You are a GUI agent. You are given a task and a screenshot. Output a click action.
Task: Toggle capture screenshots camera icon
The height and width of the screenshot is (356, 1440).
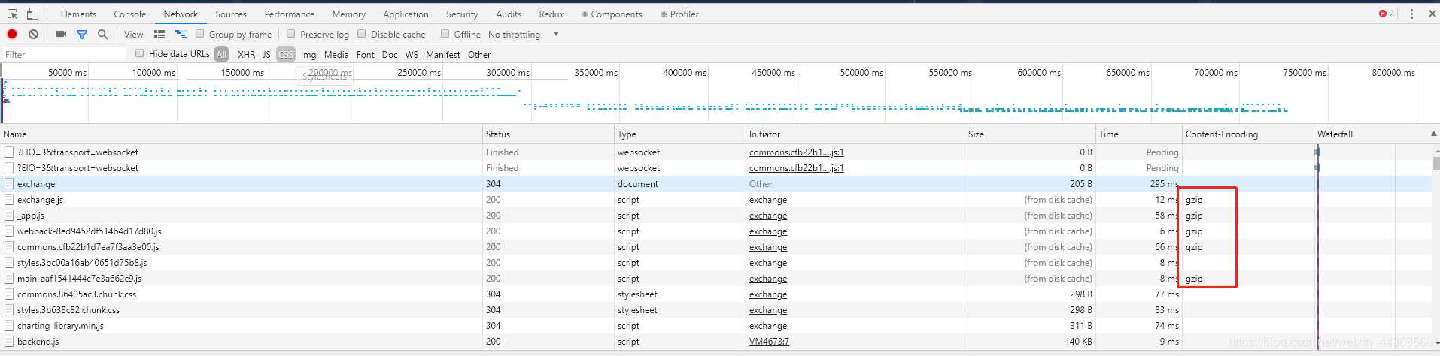point(61,34)
